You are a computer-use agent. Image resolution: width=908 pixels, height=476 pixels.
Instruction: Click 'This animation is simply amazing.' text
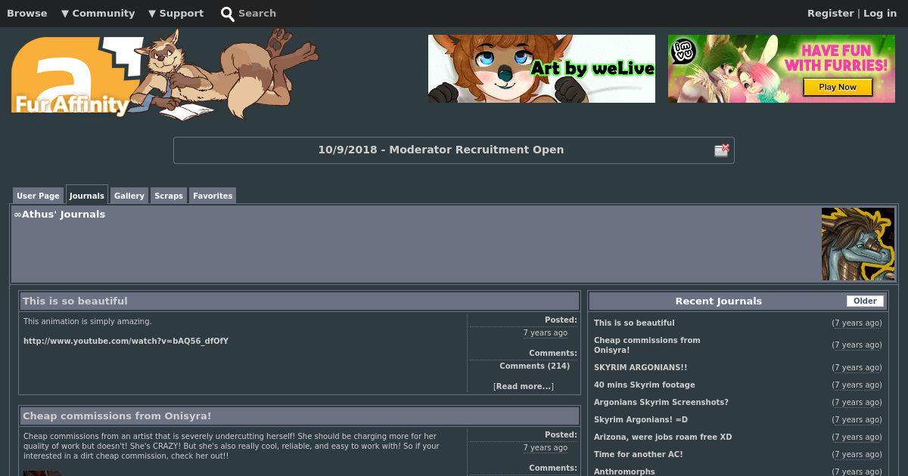(88, 322)
